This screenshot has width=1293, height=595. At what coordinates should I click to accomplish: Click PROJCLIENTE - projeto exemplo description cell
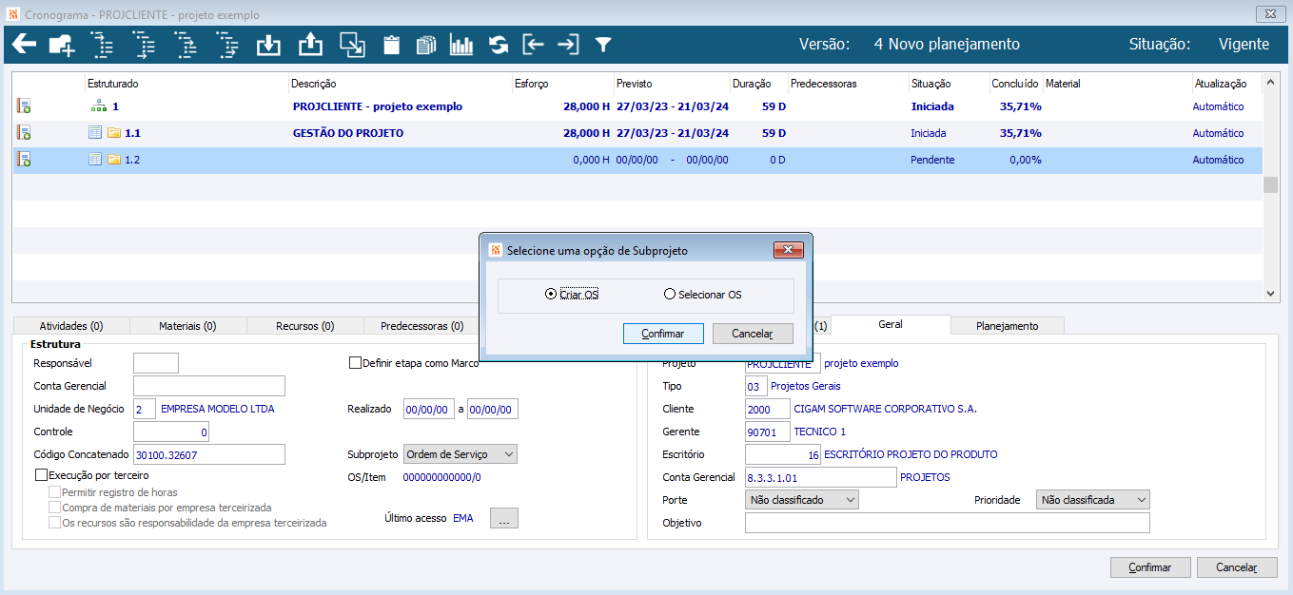378,106
